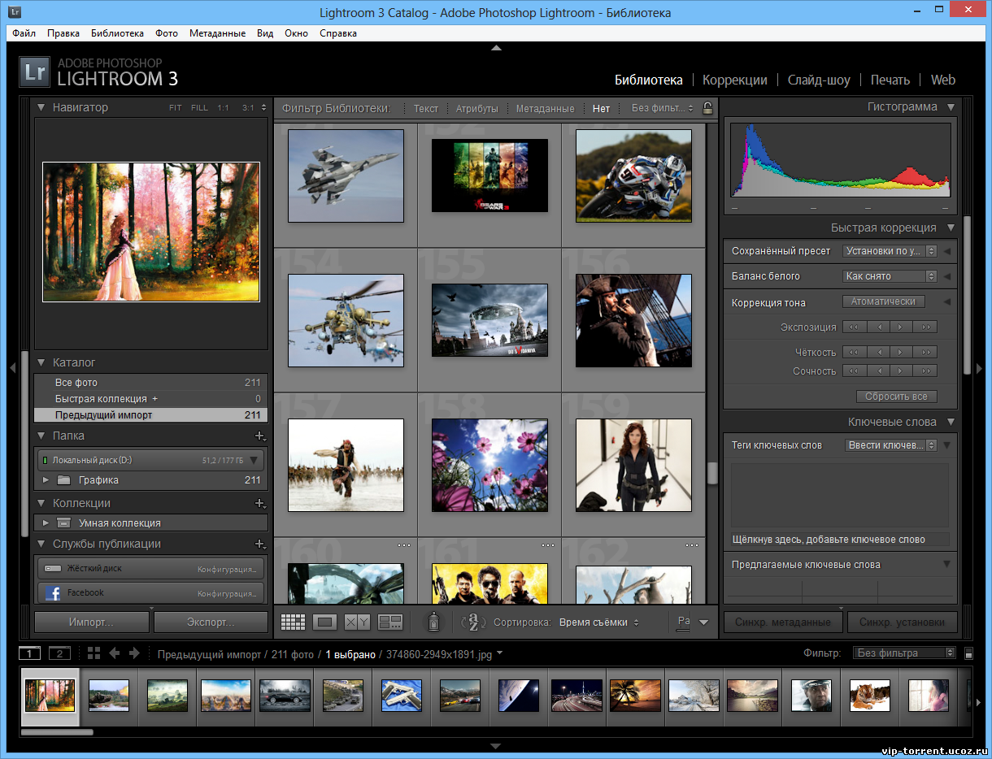Toggle filters switch at filmstrip right
This screenshot has height=759, width=992.
pos(968,653)
